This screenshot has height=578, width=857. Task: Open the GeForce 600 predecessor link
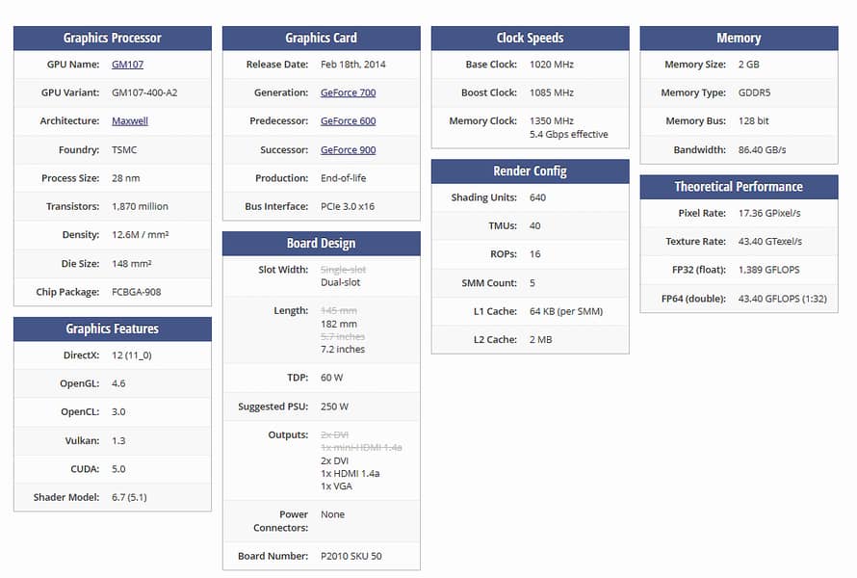coord(348,120)
